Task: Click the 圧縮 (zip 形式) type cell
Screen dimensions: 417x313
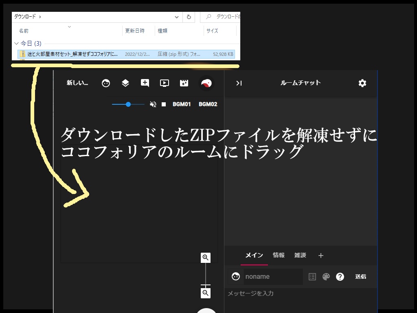Action: [179, 54]
